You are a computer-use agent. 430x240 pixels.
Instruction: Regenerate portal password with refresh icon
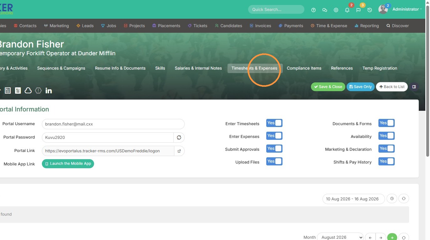tap(179, 137)
